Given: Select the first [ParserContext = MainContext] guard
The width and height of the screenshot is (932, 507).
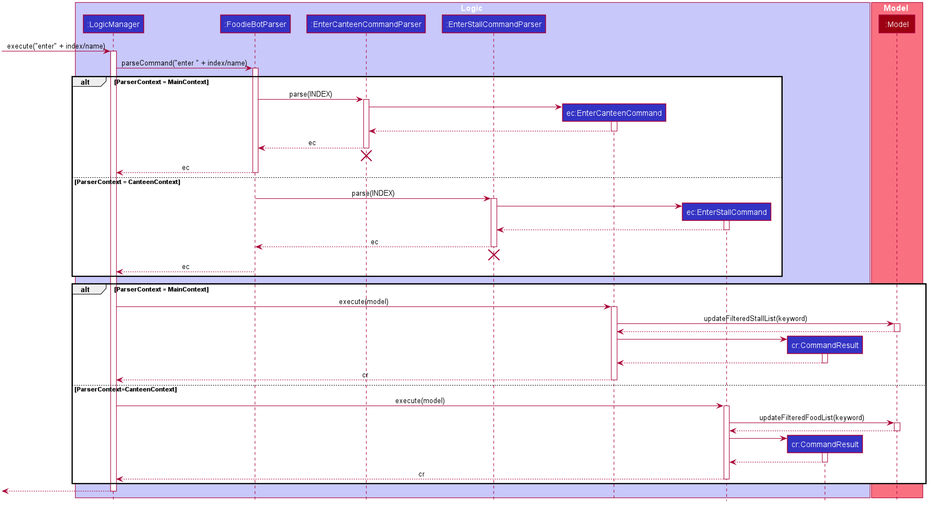Looking at the screenshot, I should click(161, 82).
